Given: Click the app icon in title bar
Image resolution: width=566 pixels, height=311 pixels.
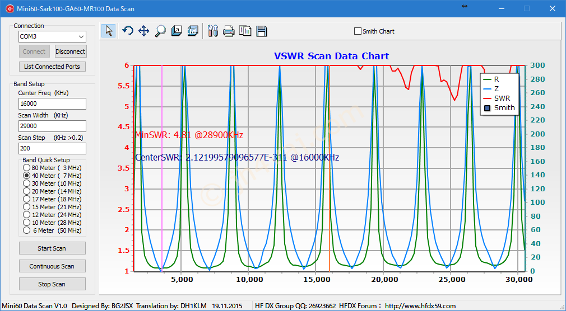Looking at the screenshot, I should point(10,8).
